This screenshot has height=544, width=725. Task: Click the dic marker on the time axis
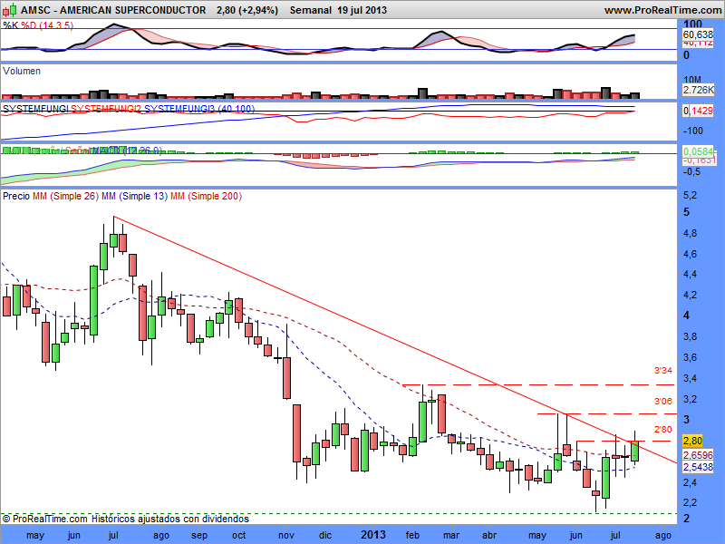pyautogui.click(x=325, y=536)
